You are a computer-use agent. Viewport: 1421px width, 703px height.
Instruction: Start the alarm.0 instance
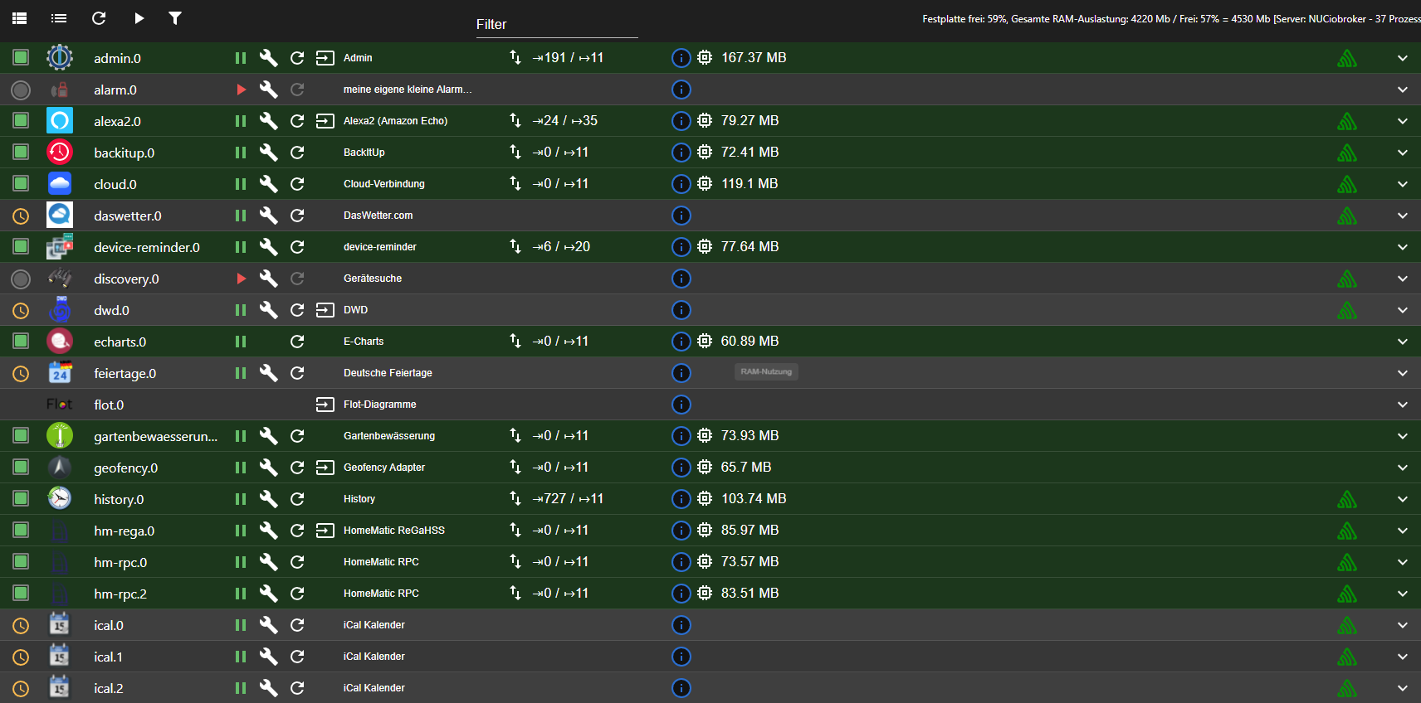[x=241, y=90]
